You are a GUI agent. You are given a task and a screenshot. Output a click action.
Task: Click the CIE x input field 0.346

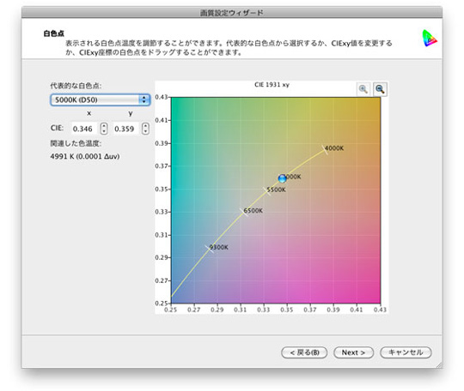point(84,129)
